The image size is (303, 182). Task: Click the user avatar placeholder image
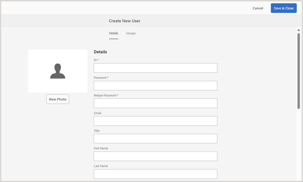point(58,71)
